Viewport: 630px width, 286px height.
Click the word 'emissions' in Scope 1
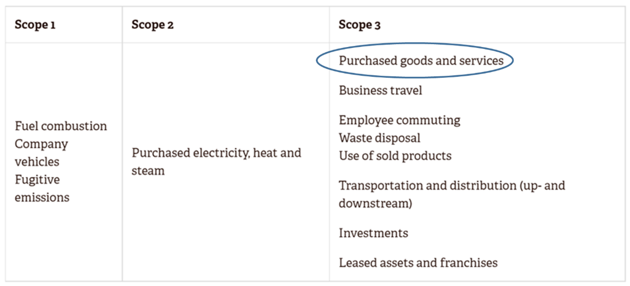[x=42, y=198]
